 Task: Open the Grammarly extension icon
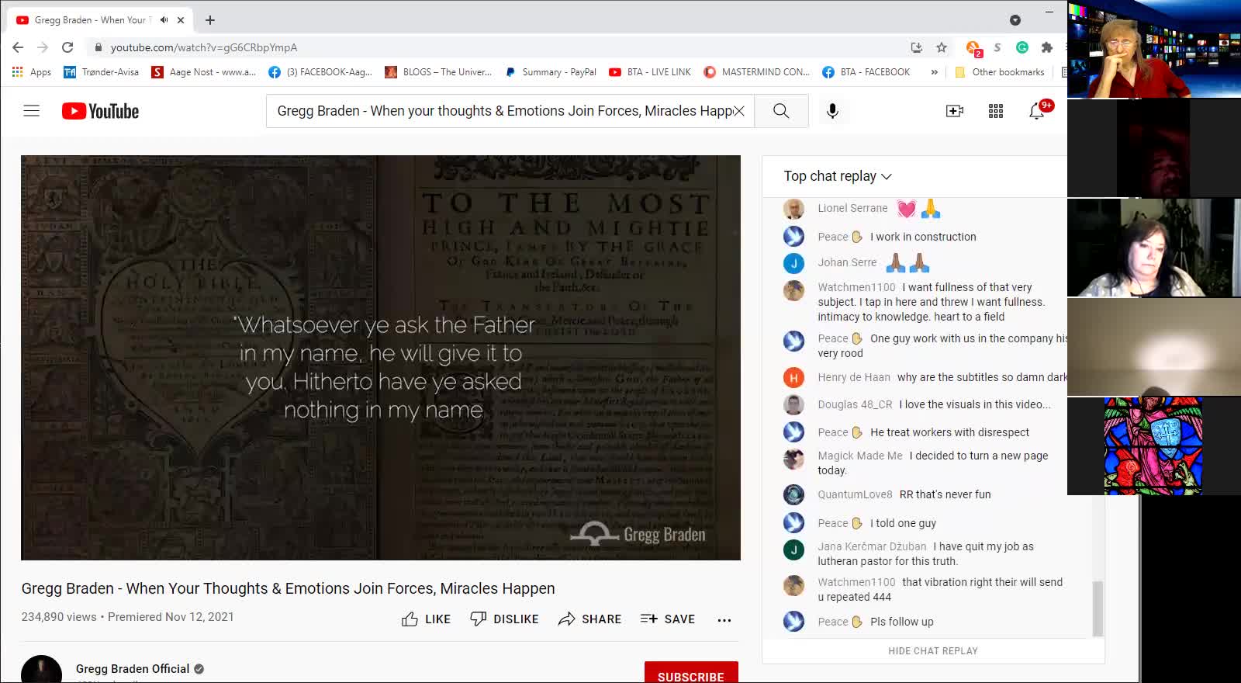(1022, 47)
